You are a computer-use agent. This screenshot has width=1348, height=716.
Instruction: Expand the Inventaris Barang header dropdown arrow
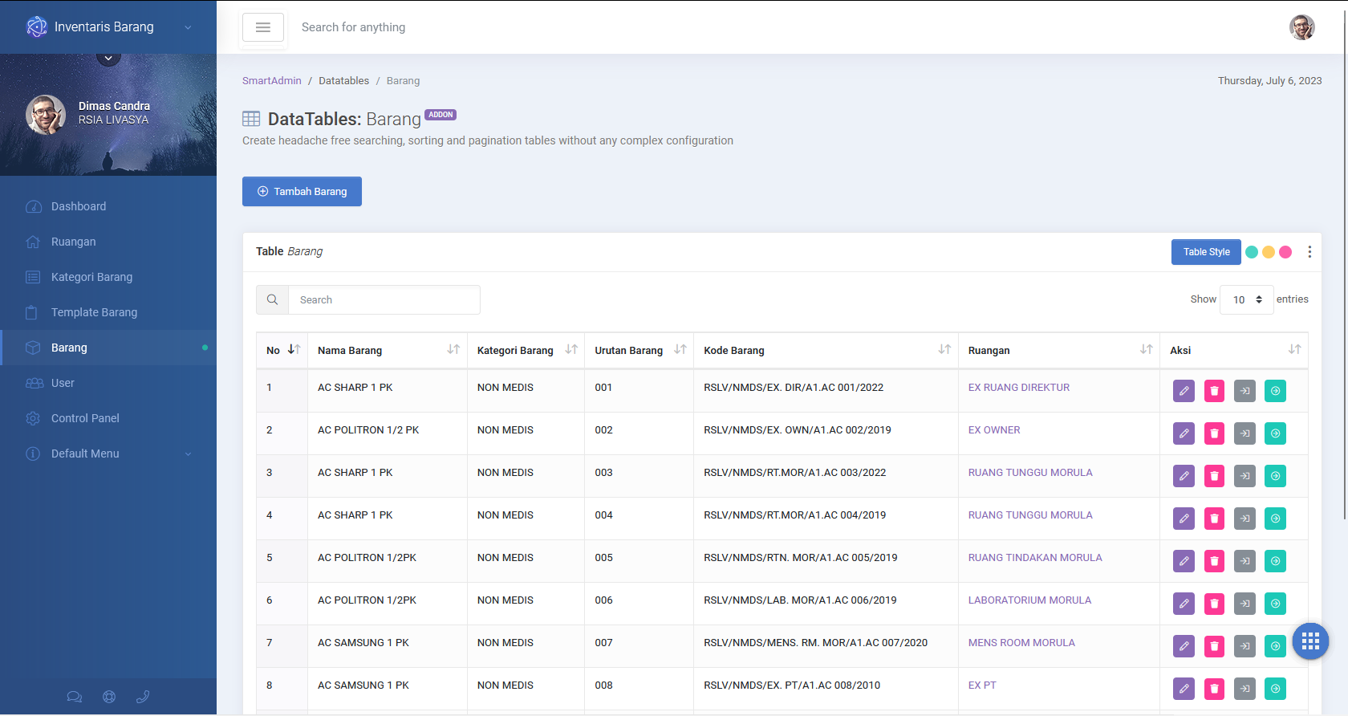(188, 27)
